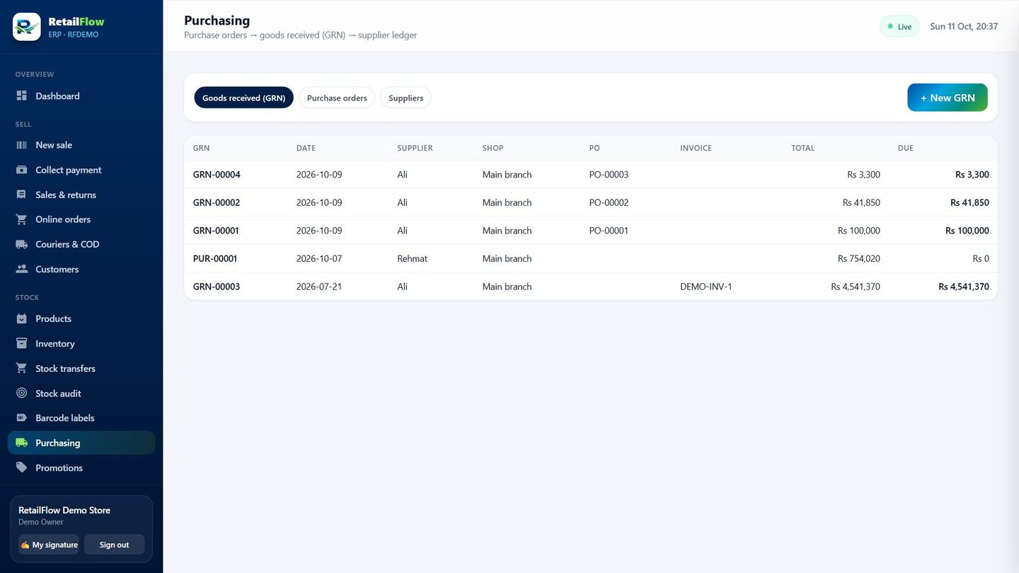This screenshot has height=573, width=1019.
Task: Click the Online orders cart icon
Action: (22, 219)
